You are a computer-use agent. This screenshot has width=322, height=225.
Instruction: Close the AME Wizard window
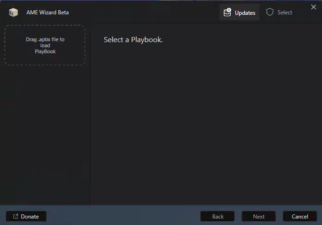[x=313, y=7]
